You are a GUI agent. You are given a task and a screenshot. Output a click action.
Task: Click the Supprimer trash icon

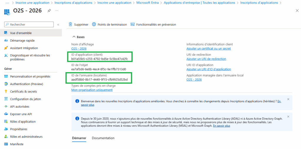[x=71, y=25]
